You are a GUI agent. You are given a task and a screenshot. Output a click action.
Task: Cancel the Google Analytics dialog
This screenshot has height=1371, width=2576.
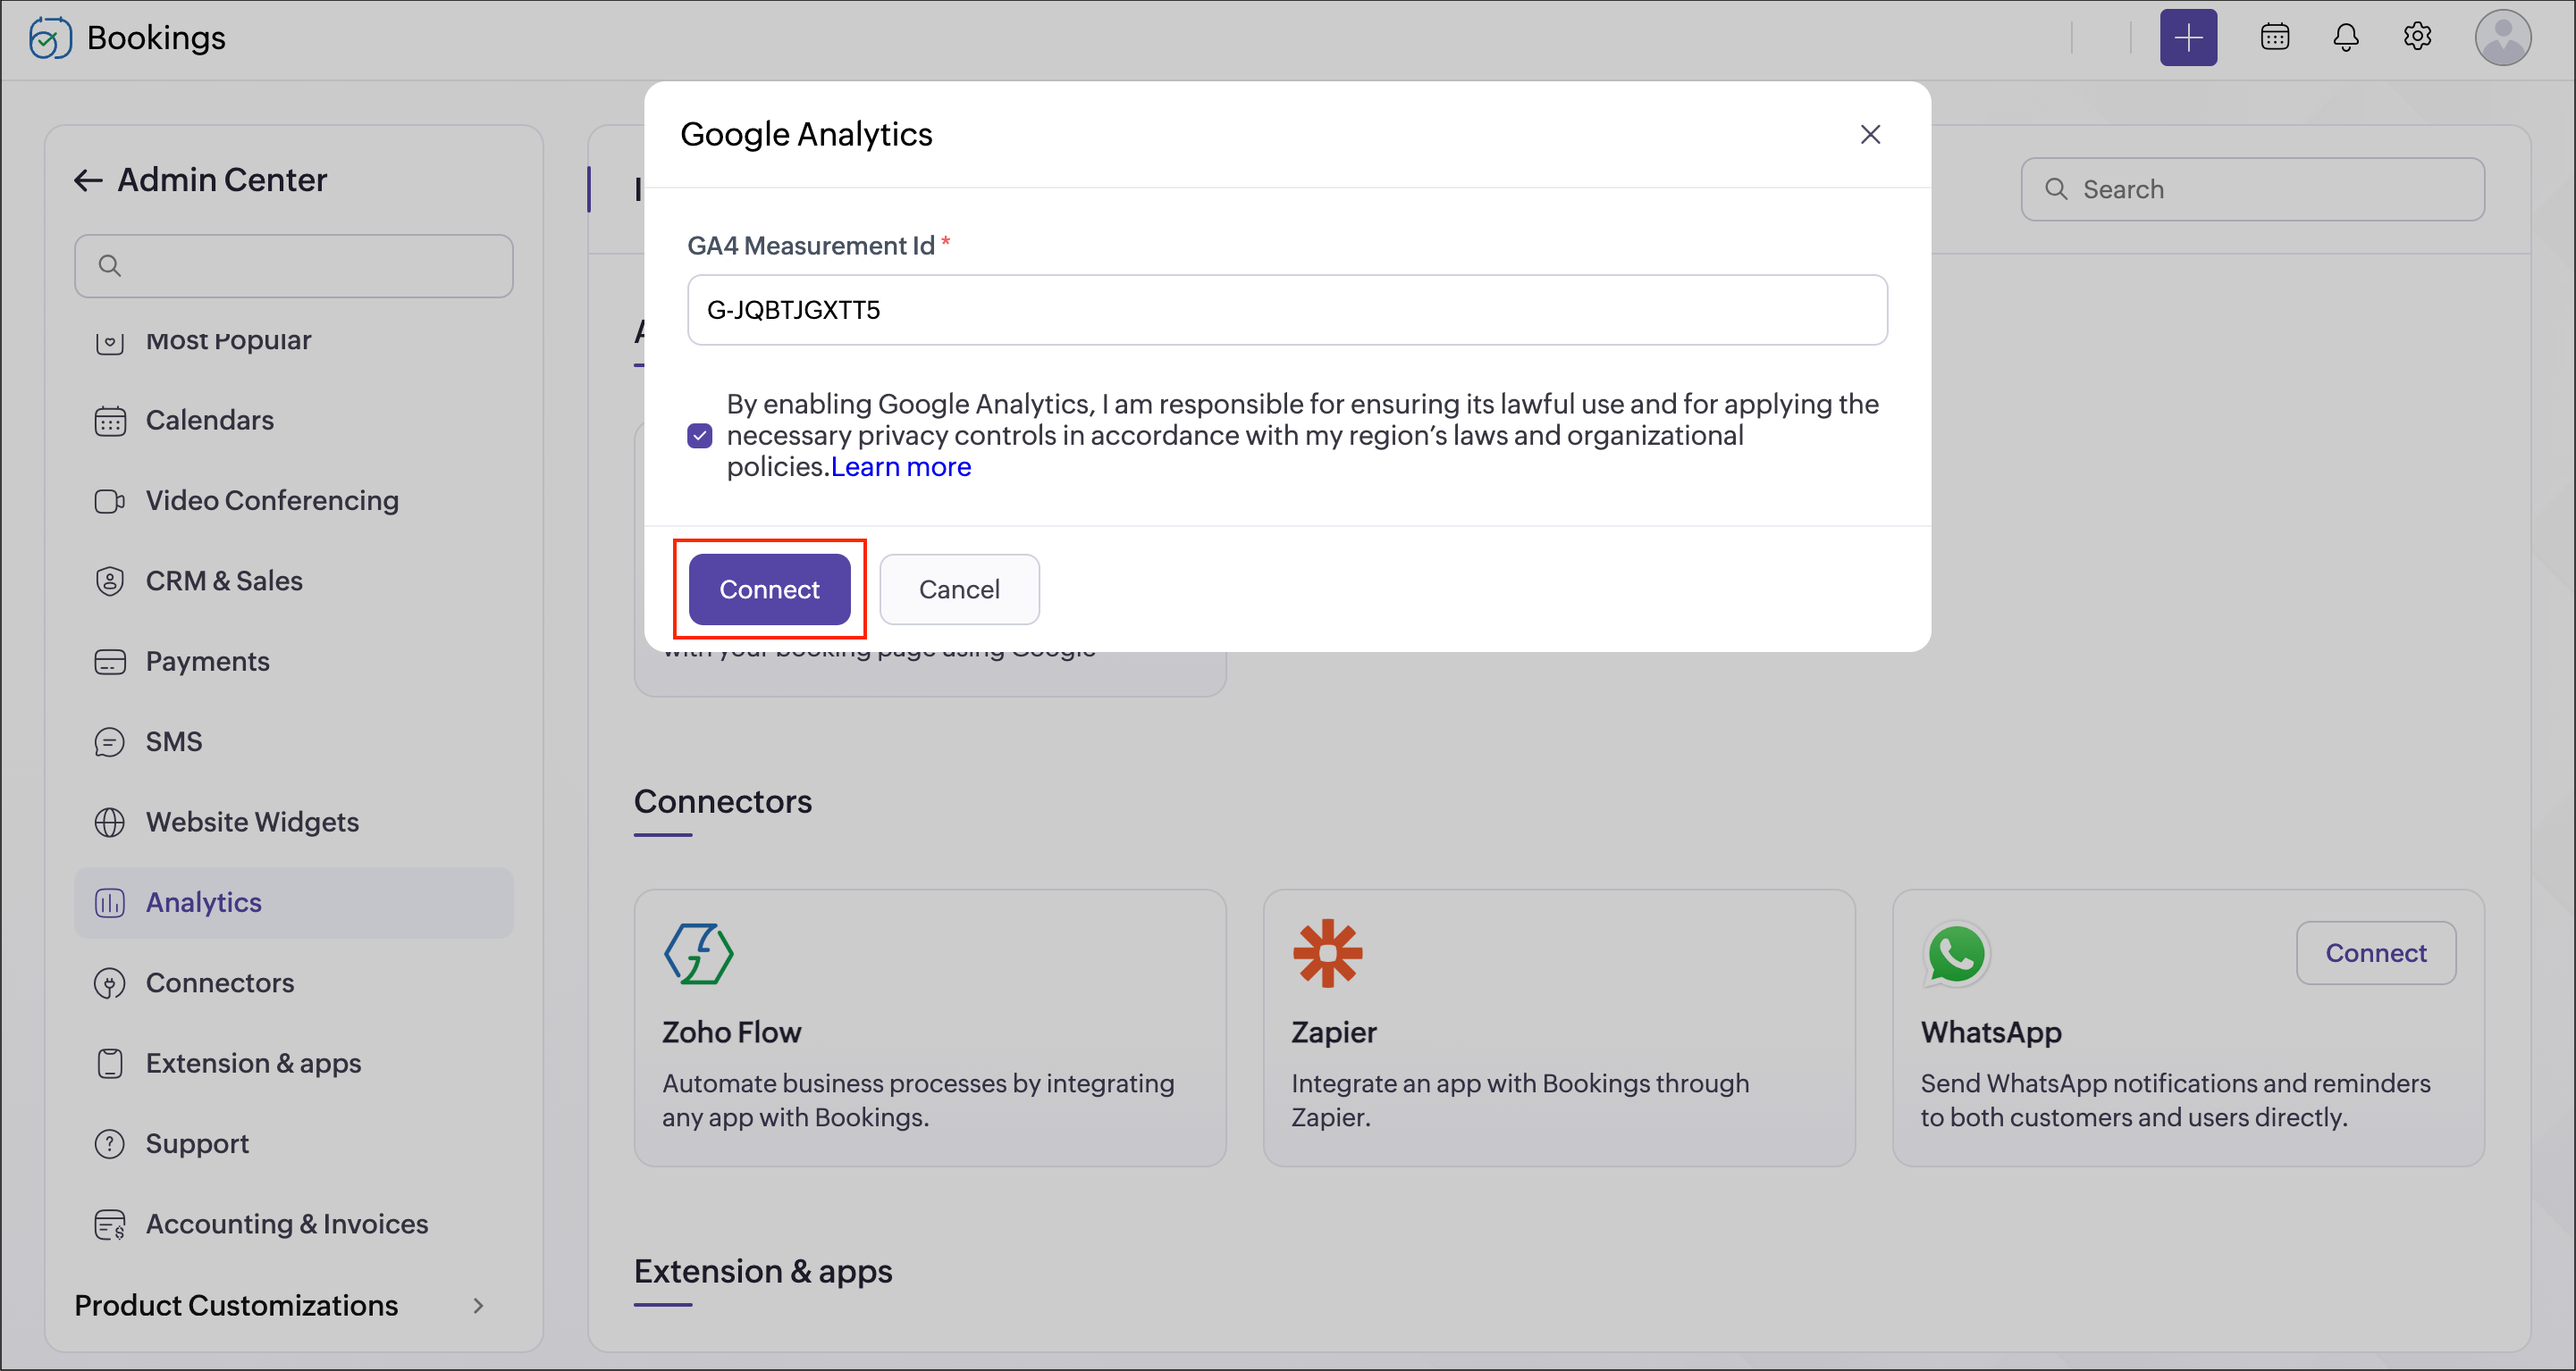pos(958,589)
